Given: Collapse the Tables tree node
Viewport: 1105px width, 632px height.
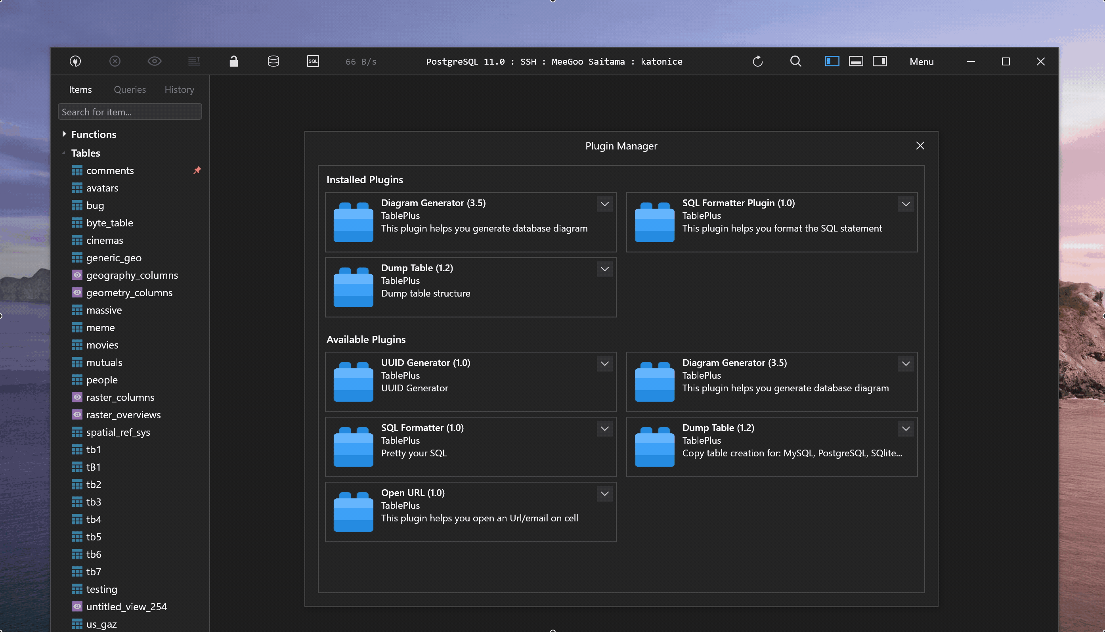Looking at the screenshot, I should coord(64,153).
